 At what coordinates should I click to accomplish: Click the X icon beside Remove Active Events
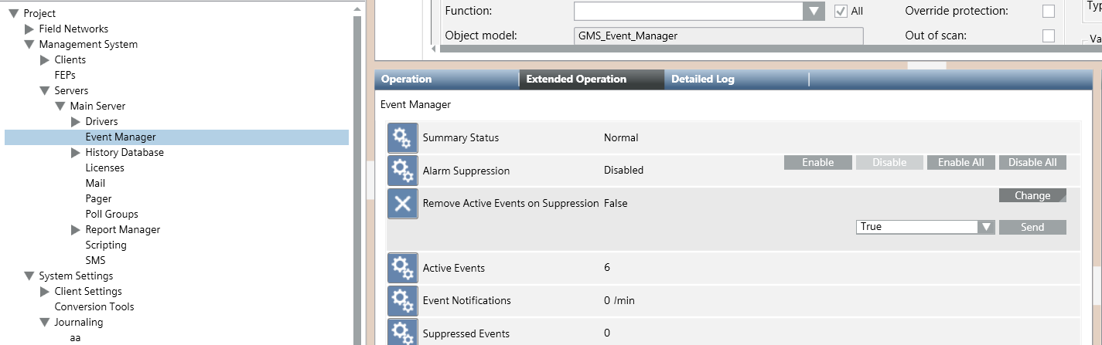402,204
